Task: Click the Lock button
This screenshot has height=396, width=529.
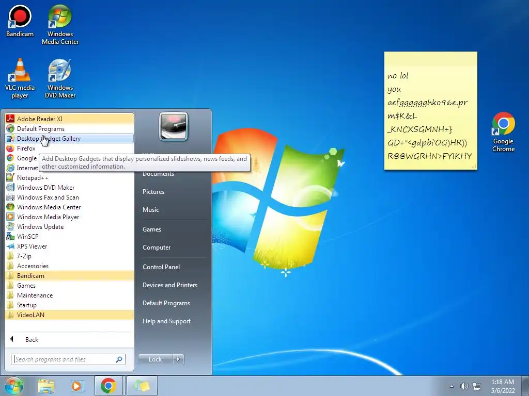Action: point(155,359)
